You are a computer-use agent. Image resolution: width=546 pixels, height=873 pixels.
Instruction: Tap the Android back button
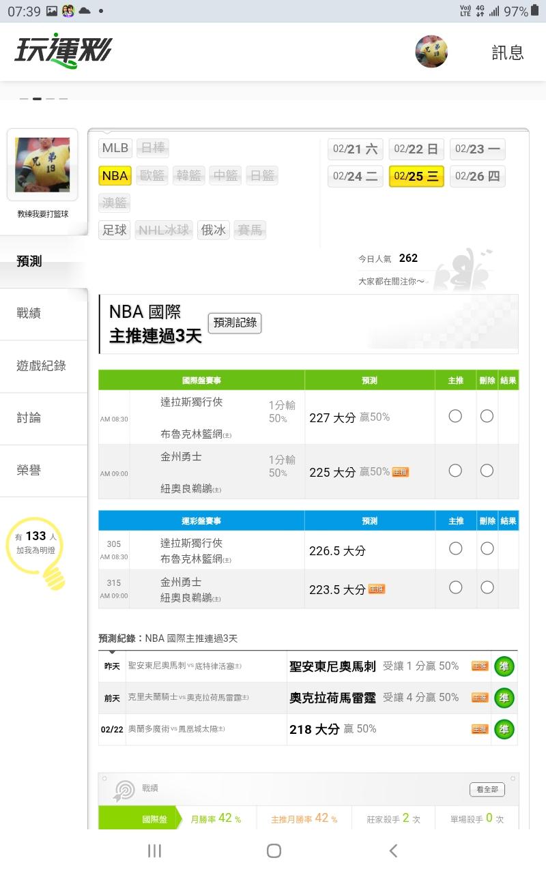(x=392, y=850)
